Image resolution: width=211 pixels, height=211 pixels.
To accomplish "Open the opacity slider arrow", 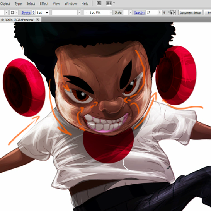I will (x=160, y=12).
